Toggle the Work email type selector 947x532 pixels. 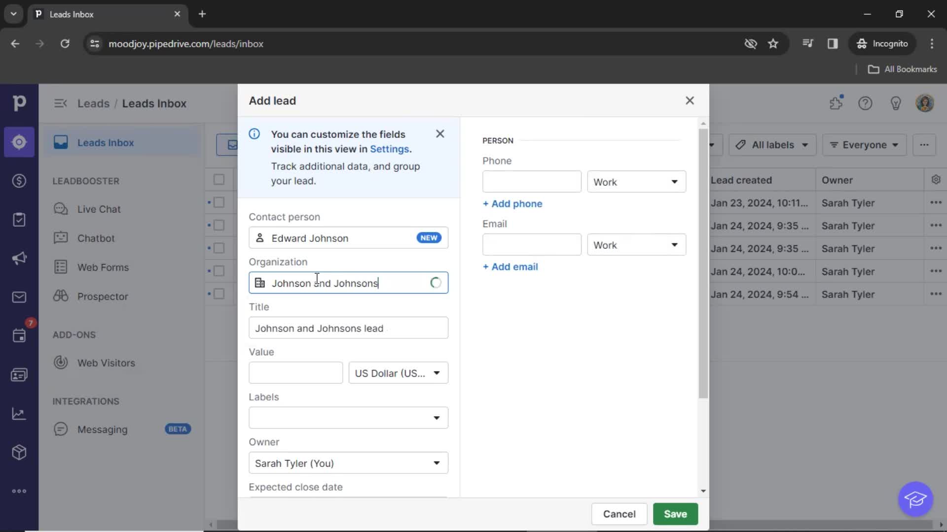tap(634, 245)
